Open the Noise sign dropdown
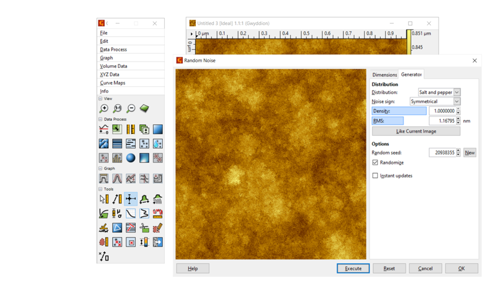The image size is (496, 286). [x=435, y=101]
